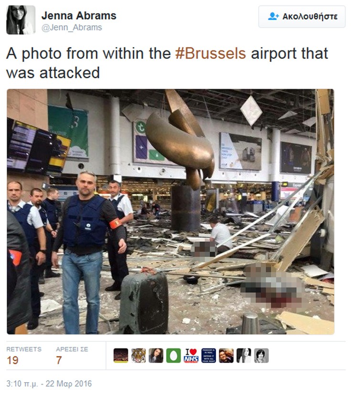Click the green egg avatar
351x396 pixels.
[x=173, y=355]
